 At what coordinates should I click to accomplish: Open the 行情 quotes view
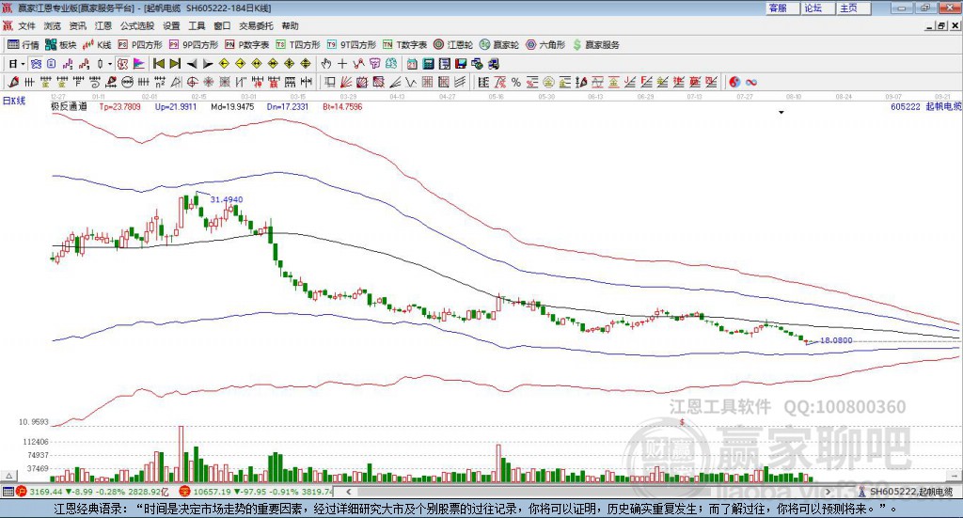24,45
